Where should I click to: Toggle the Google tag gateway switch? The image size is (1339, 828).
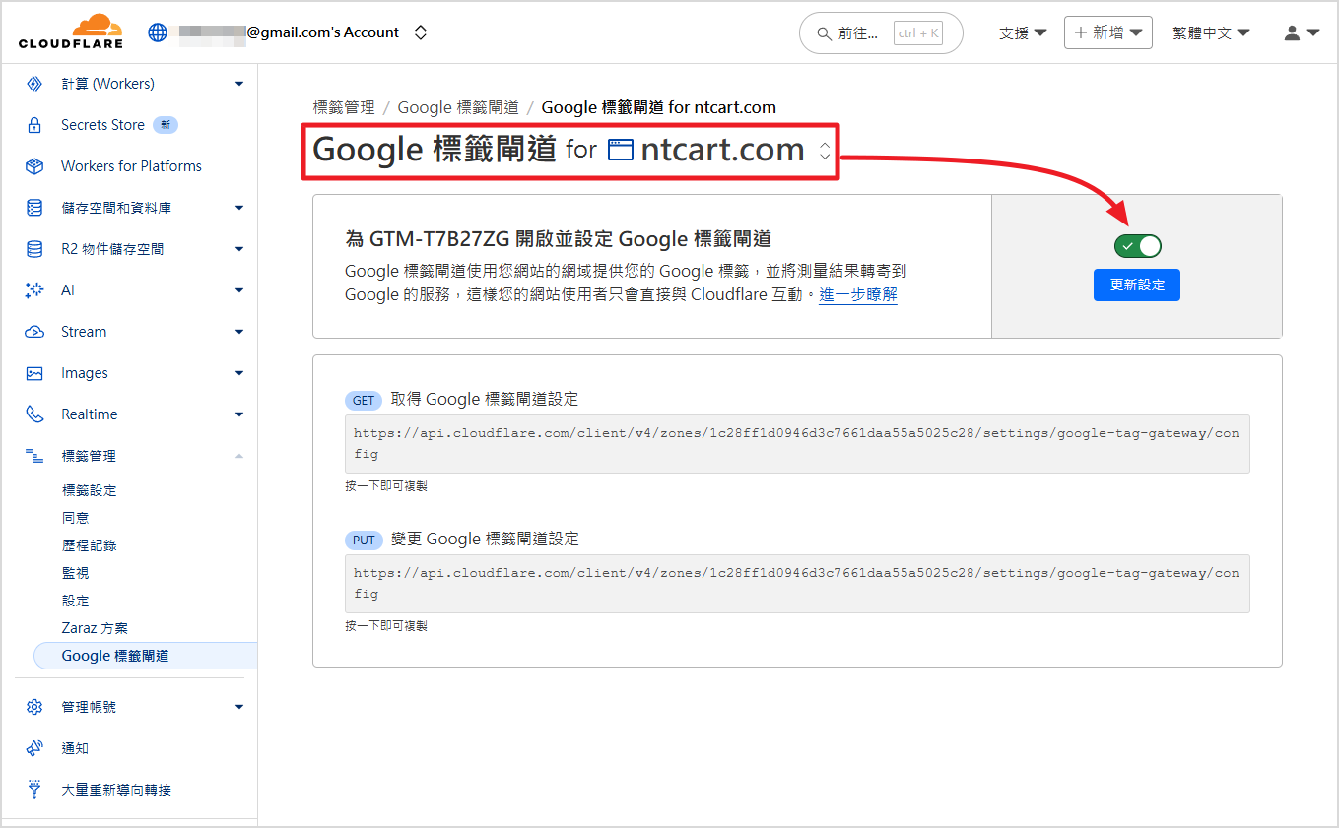pos(1137,245)
